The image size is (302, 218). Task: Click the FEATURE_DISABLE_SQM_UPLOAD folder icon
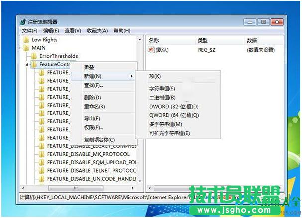coord(42,162)
